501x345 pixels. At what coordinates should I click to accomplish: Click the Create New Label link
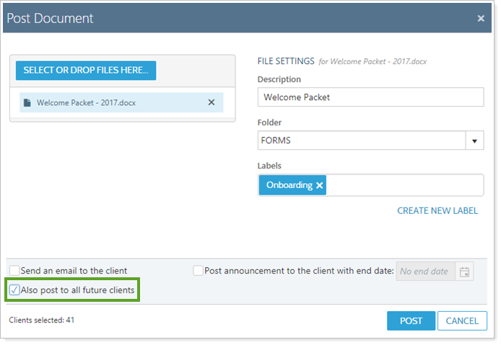[437, 210]
